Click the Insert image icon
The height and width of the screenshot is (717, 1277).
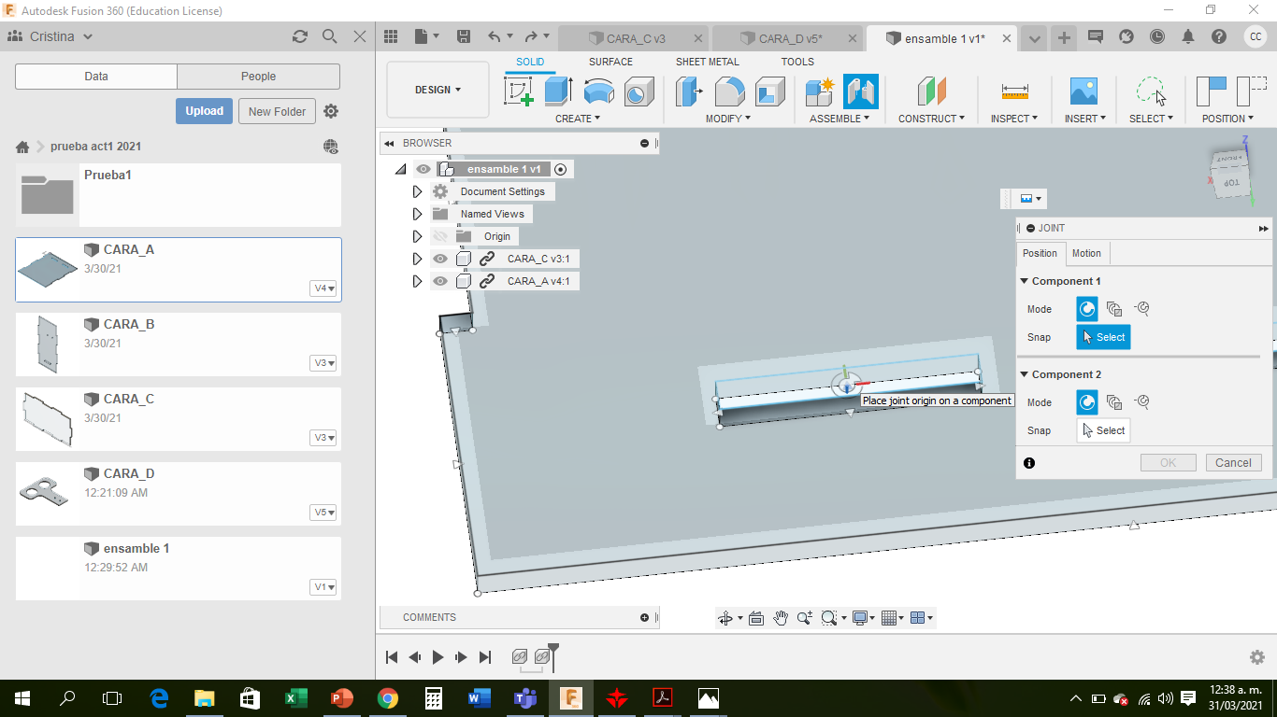(x=1083, y=91)
